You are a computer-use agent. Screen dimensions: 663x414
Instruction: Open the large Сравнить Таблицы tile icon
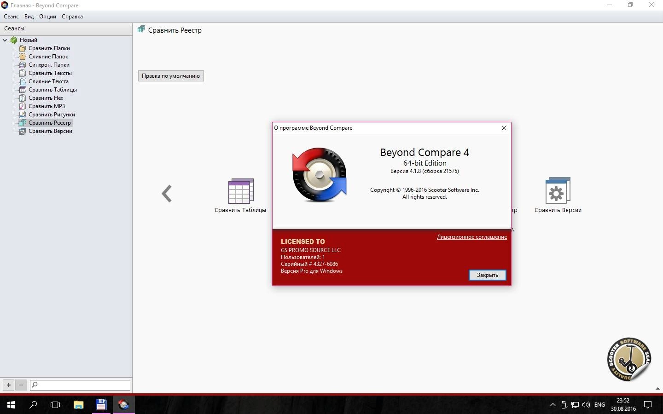[241, 191]
